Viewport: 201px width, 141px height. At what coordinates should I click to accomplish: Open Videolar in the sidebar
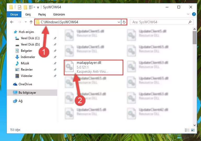coord(27,76)
